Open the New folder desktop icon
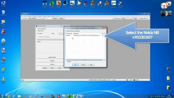The height and width of the screenshot is (98, 174). coord(169,88)
